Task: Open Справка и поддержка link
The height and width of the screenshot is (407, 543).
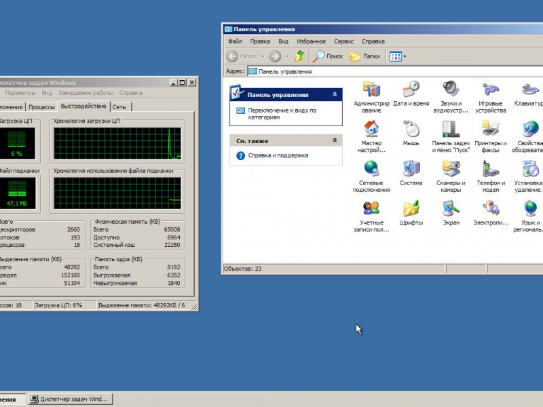Action: click(278, 155)
